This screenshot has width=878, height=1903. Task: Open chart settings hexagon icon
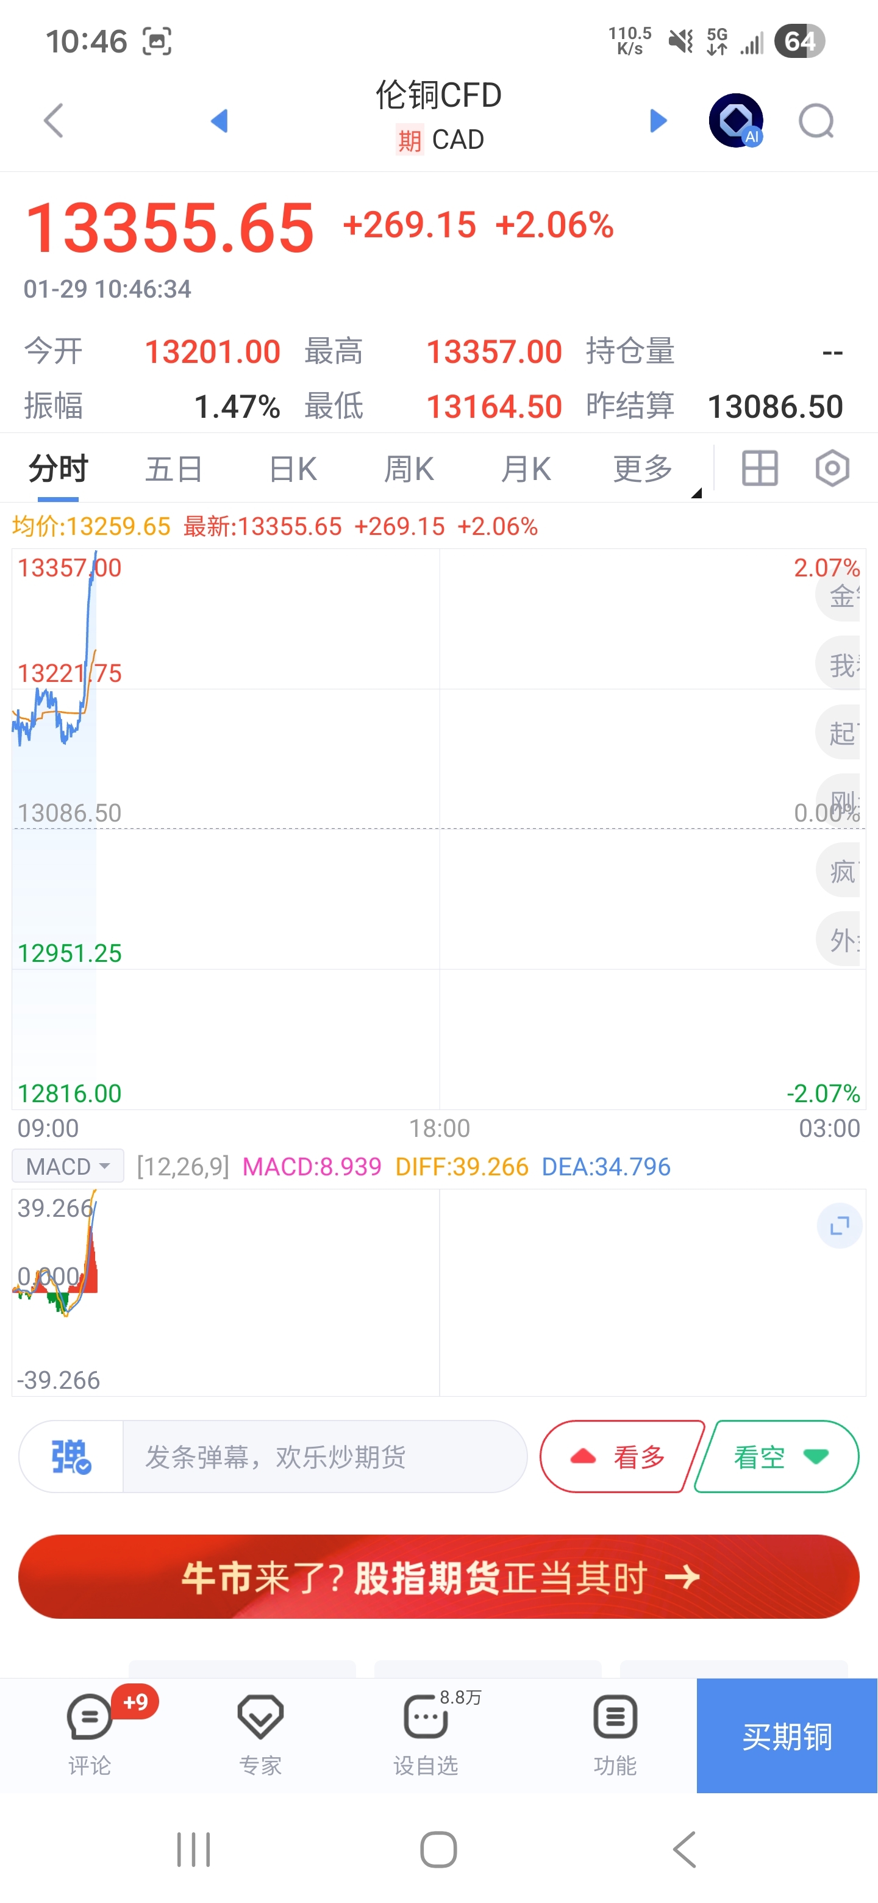click(x=832, y=468)
